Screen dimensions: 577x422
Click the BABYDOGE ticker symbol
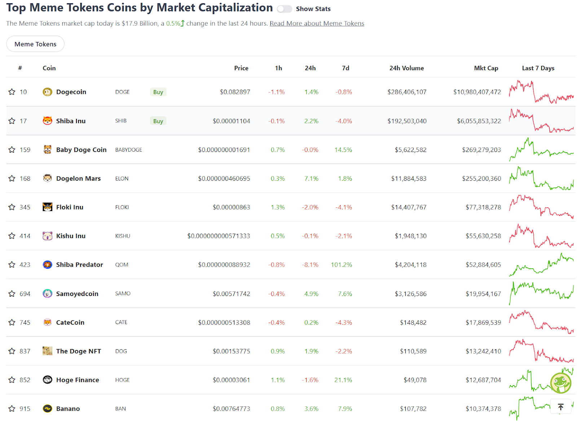pyautogui.click(x=128, y=149)
